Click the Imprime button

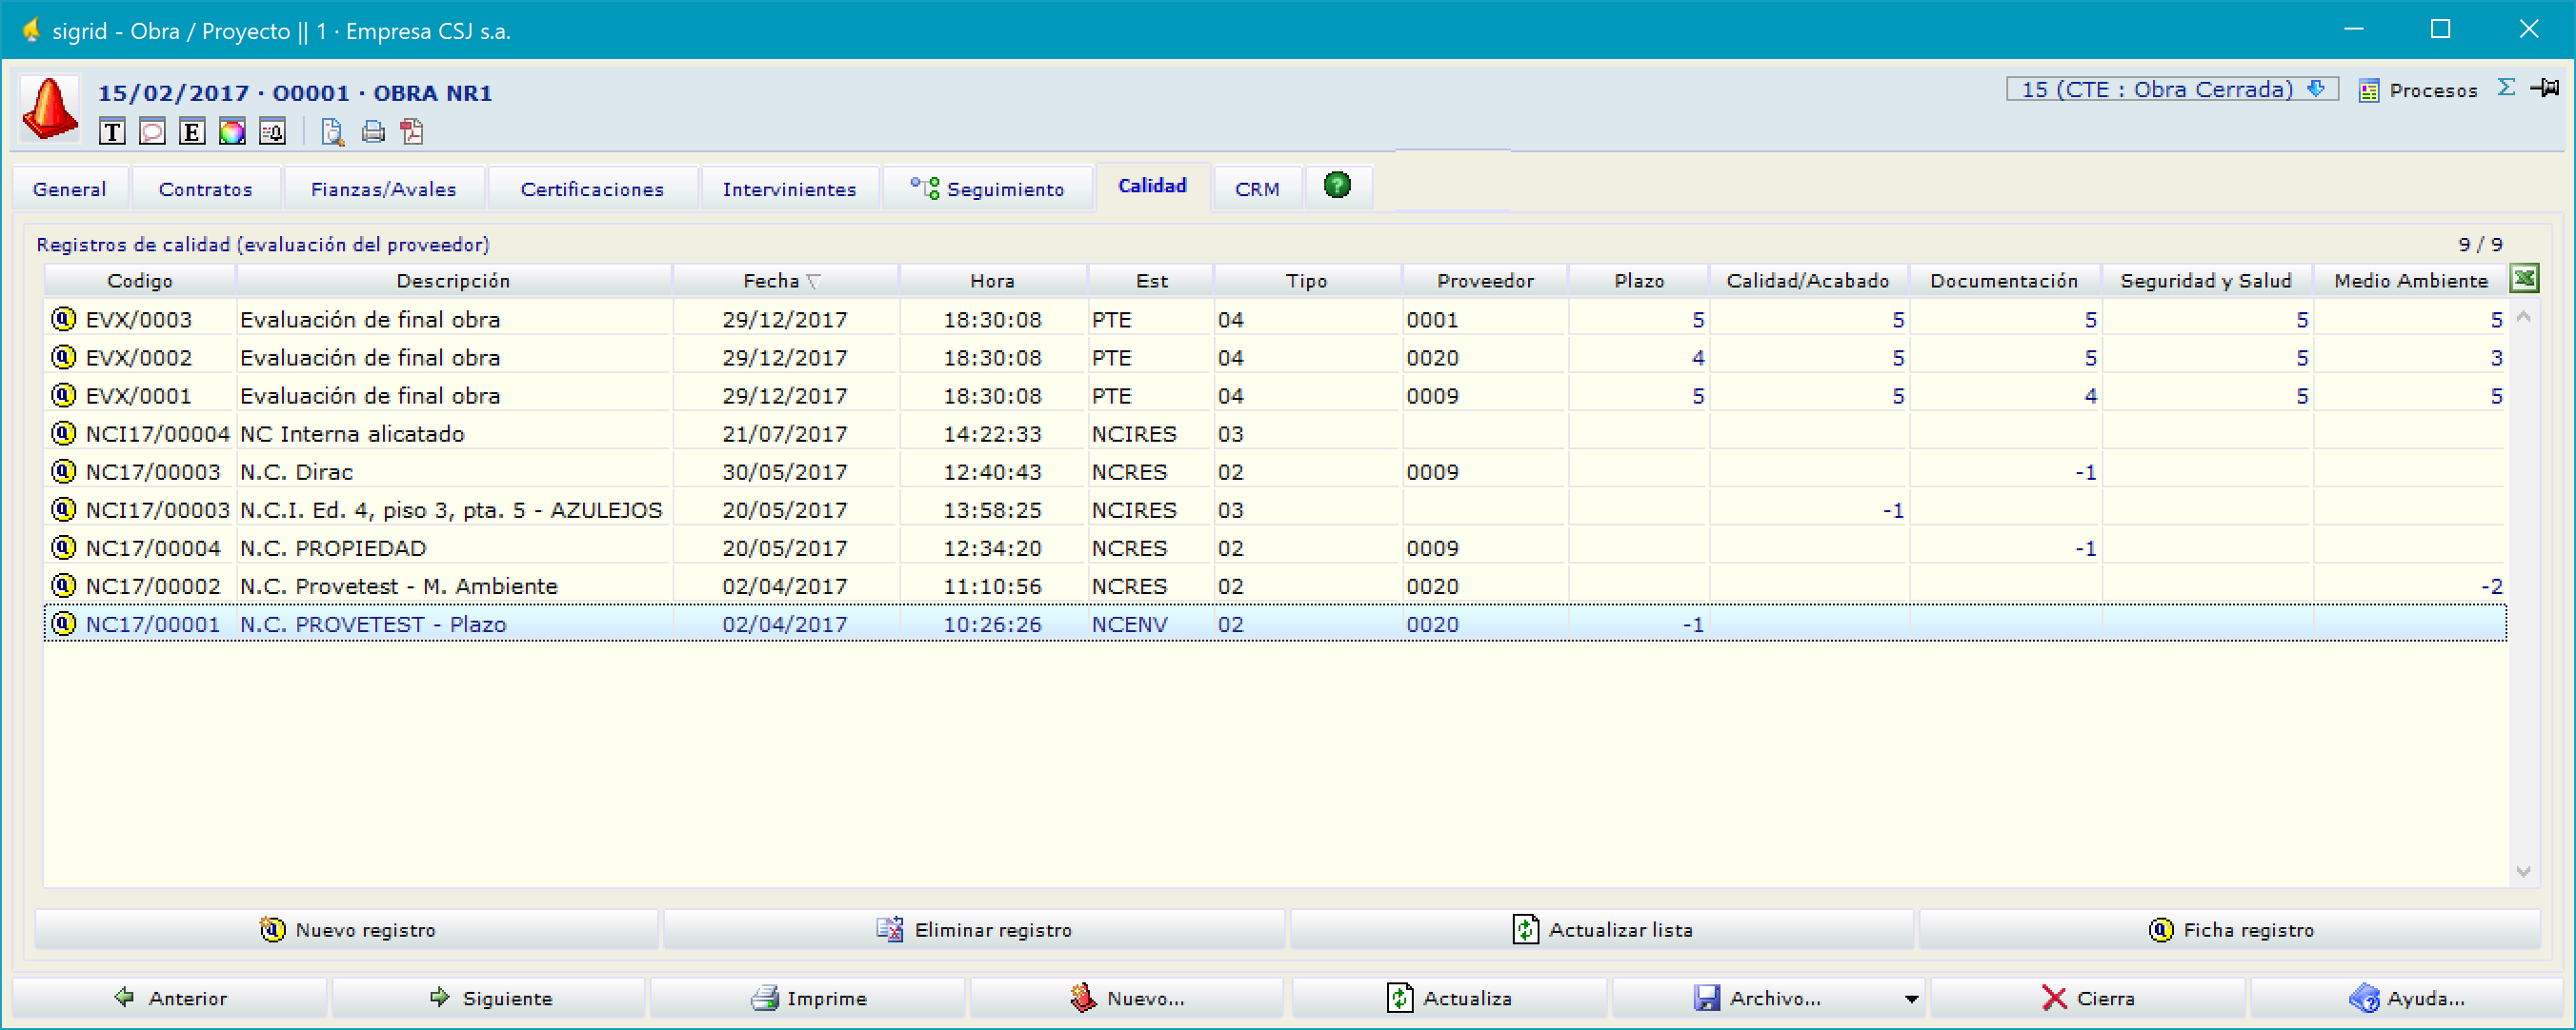pos(808,997)
